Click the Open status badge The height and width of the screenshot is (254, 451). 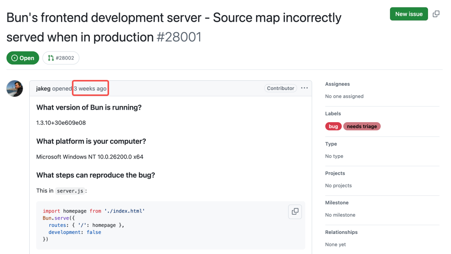[x=23, y=58]
